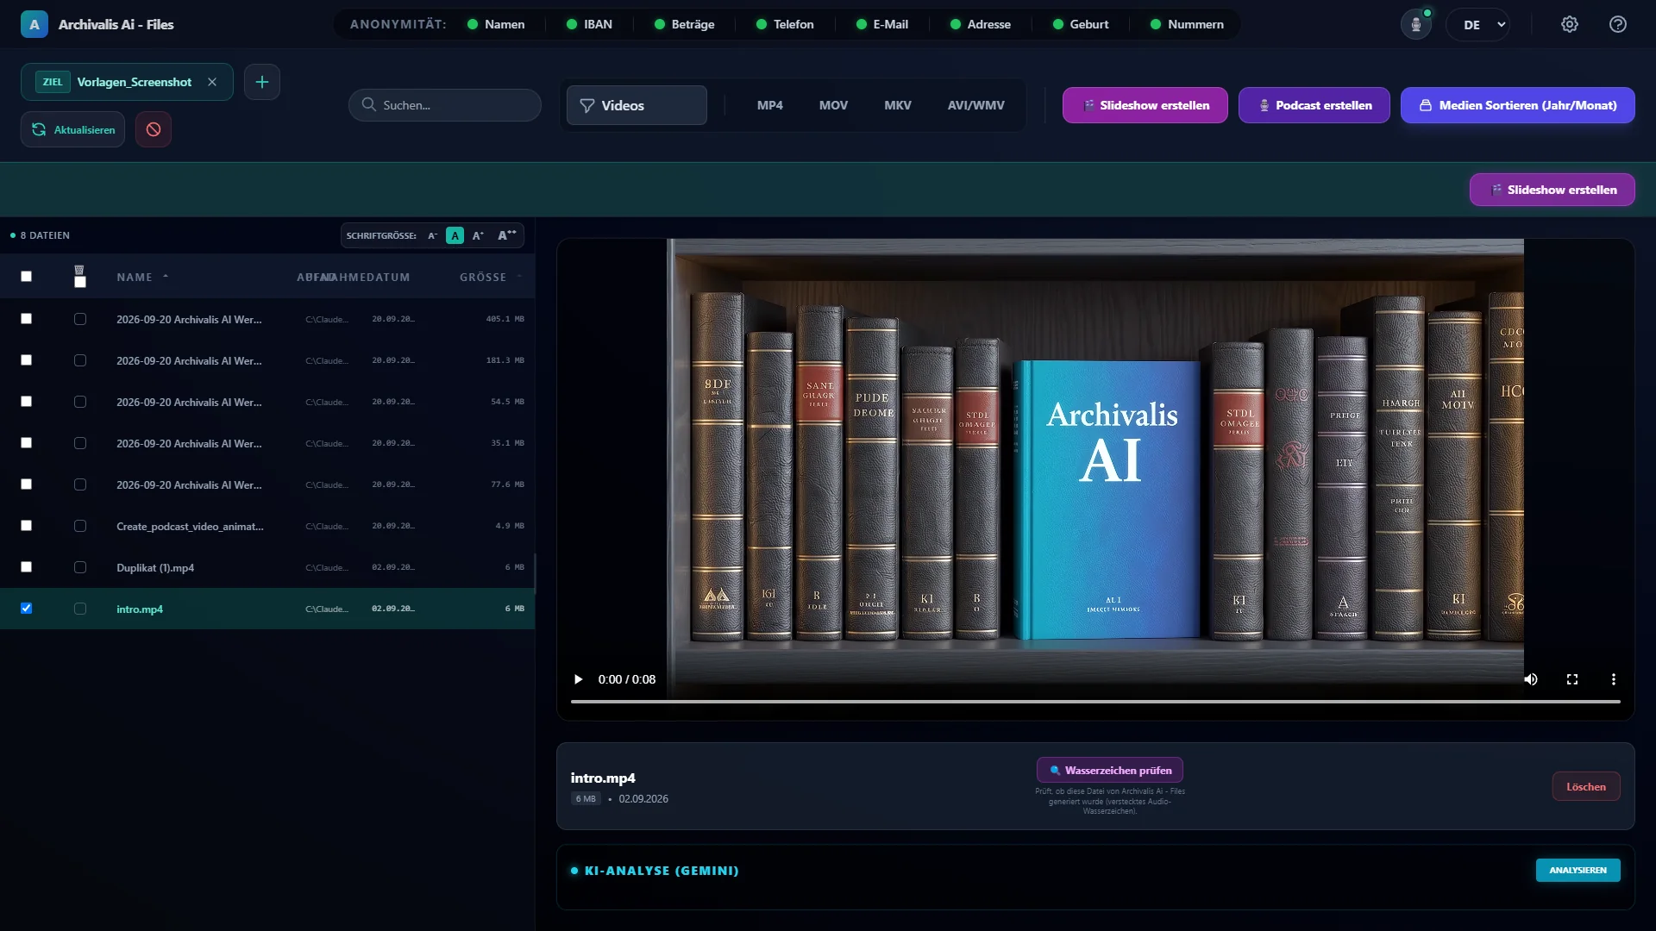Check the Duplikat (1).mp4 checkbox

click(26, 566)
